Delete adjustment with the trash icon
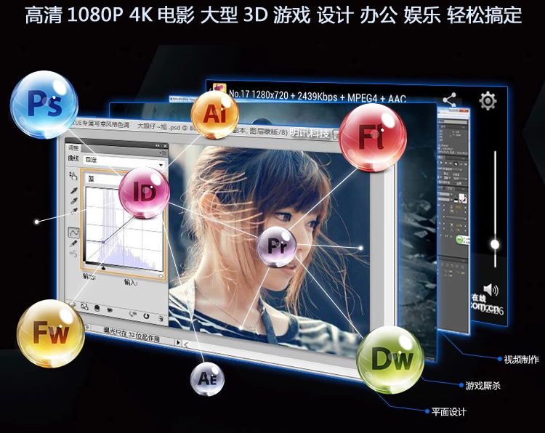 click(161, 317)
